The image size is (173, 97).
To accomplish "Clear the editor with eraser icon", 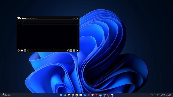I will pos(28,51).
